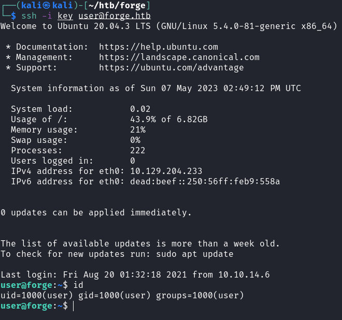Click the Kali logo symbol in the prompt
The height and width of the screenshot is (320, 342).
pos(41,6)
